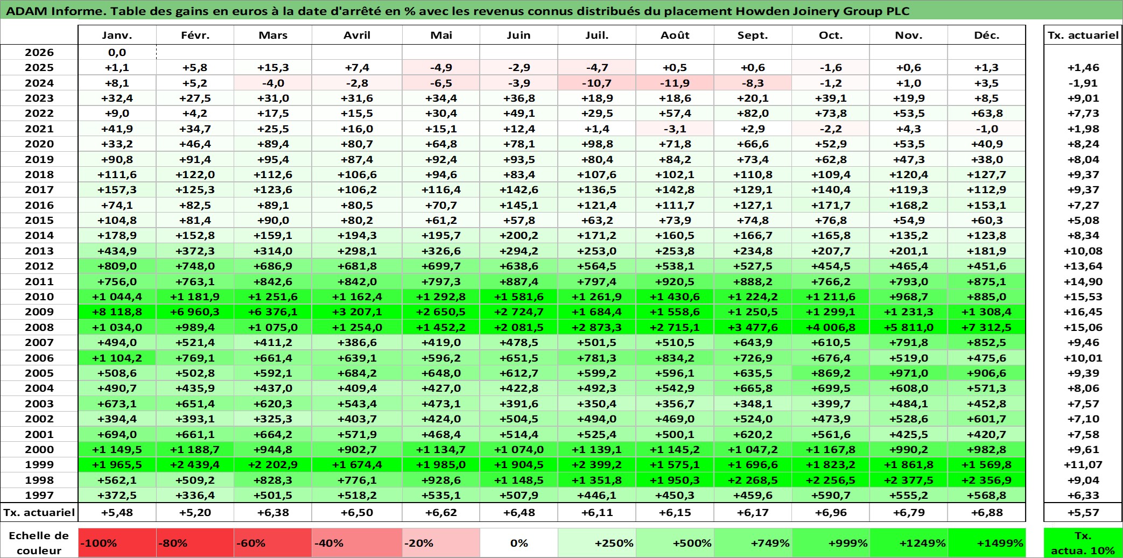Image resolution: width=1123 pixels, height=558 pixels.
Task: Select the +171,7 cell in 2016
Action: point(831,205)
